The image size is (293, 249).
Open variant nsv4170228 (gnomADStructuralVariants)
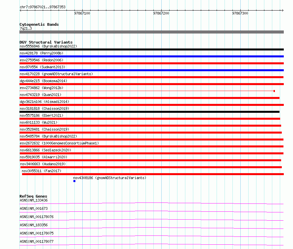click(56, 74)
